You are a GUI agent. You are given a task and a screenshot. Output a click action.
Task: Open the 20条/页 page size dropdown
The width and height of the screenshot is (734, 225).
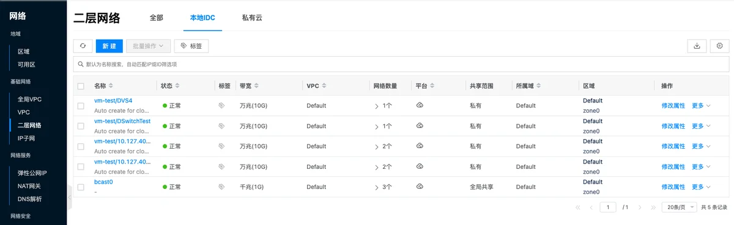click(x=679, y=207)
